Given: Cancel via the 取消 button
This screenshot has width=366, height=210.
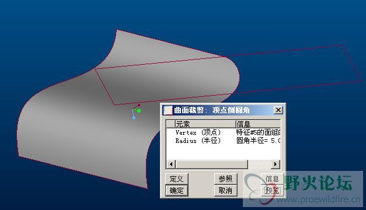Looking at the screenshot, I should point(225,190).
